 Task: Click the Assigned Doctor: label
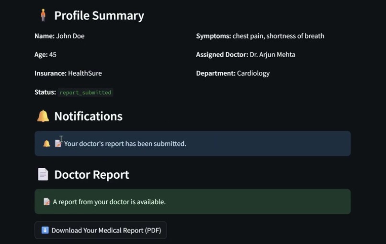tap(222, 55)
